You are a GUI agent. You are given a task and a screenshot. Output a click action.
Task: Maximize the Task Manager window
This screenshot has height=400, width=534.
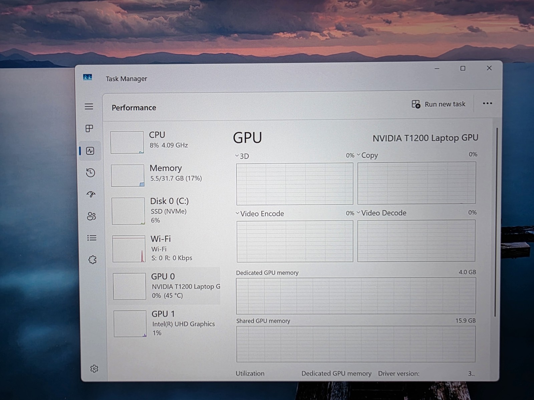[x=463, y=68]
